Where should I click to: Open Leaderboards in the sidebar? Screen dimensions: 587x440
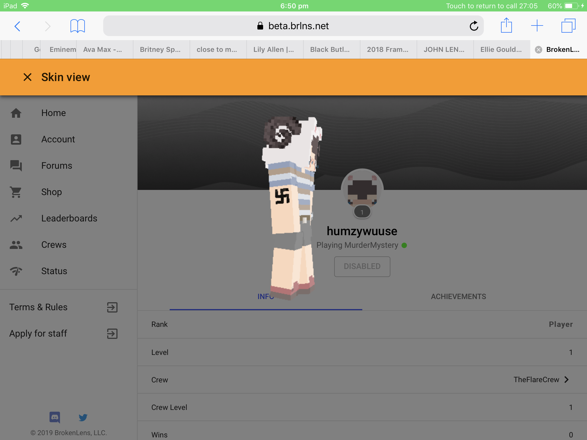tap(69, 218)
